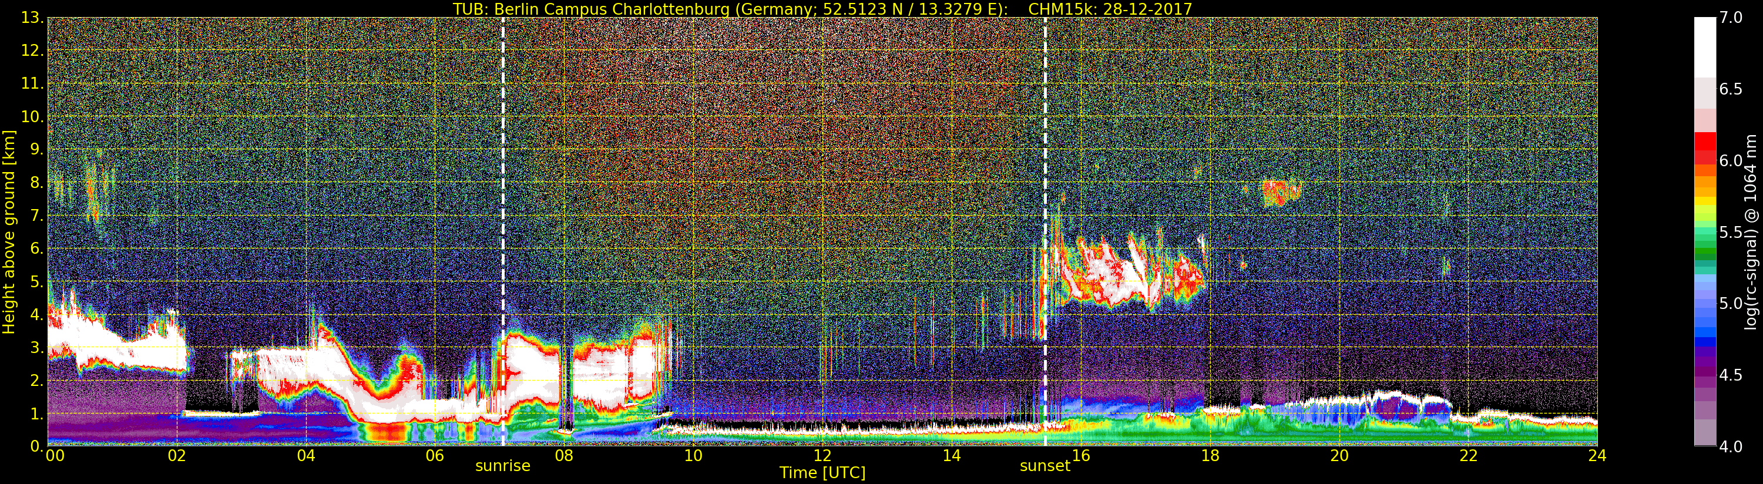Image resolution: width=1763 pixels, height=484 pixels.
Task: Click the height axis tick label '2.'
Action: point(36,381)
